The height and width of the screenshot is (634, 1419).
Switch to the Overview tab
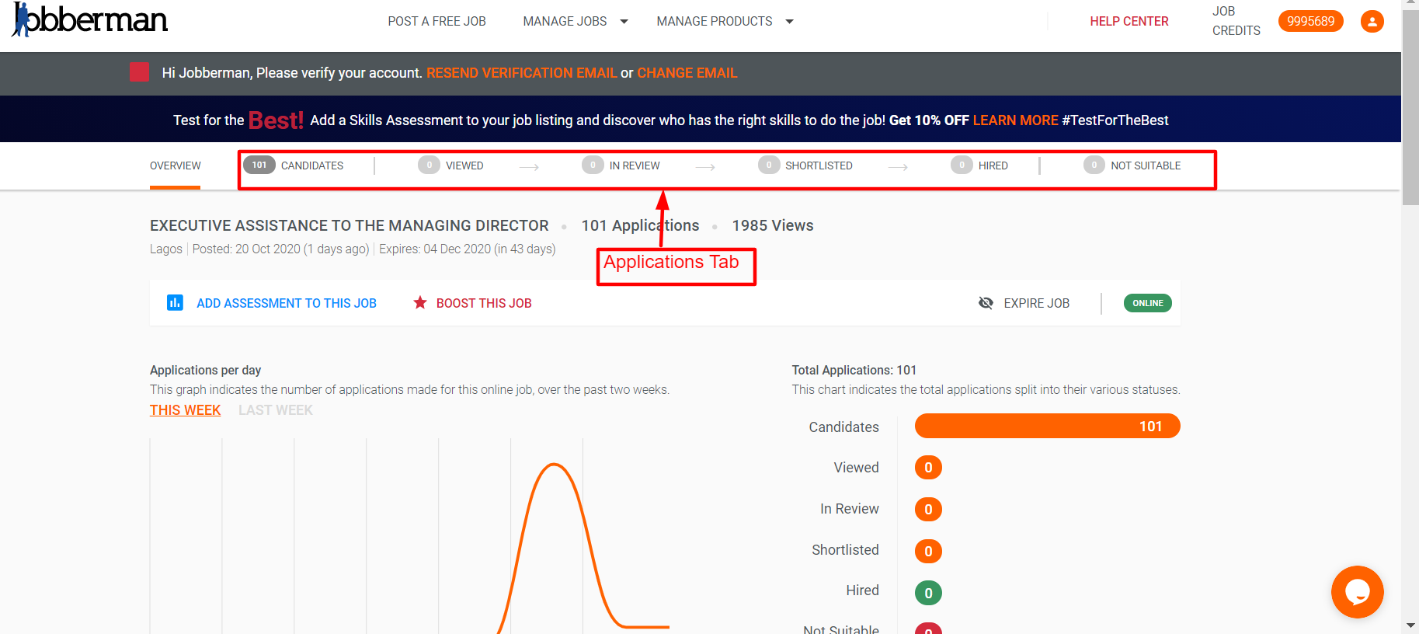[175, 165]
